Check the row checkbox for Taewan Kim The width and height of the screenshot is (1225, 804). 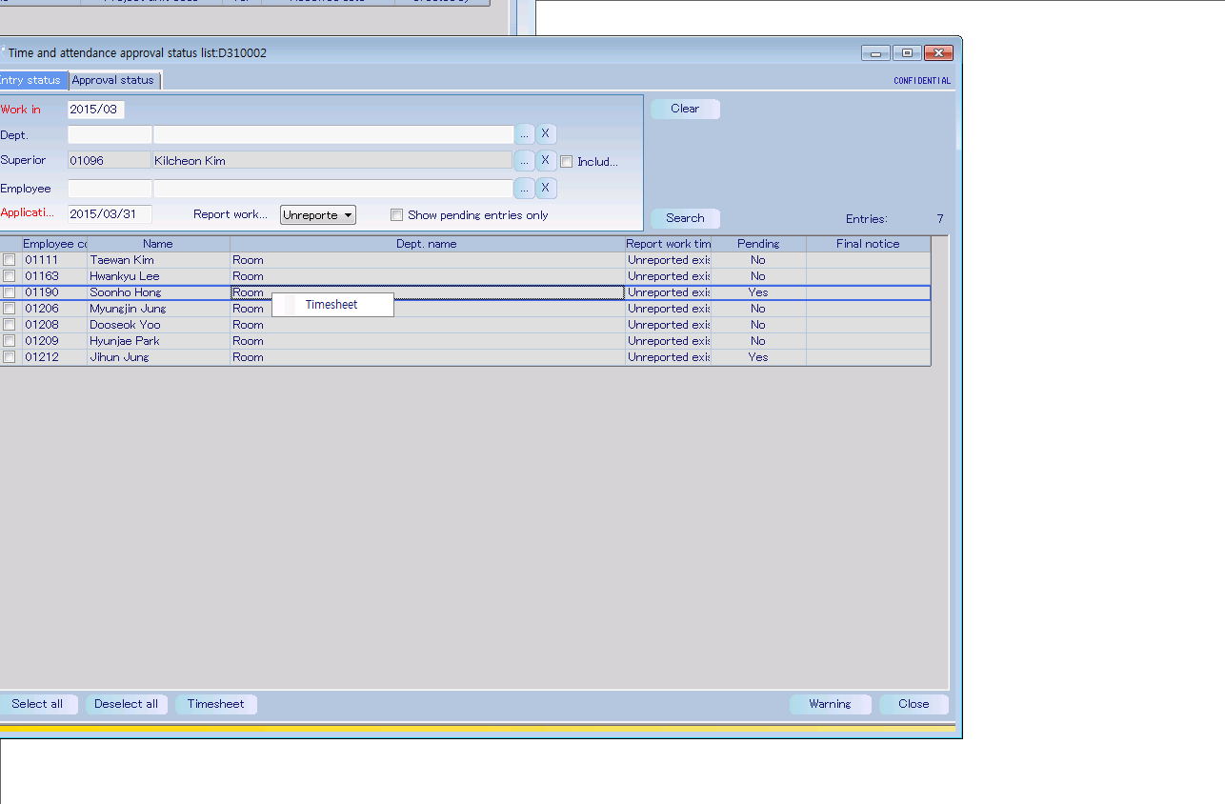(x=10, y=260)
